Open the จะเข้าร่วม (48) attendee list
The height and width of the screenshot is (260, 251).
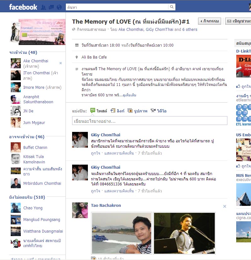tap(23, 52)
